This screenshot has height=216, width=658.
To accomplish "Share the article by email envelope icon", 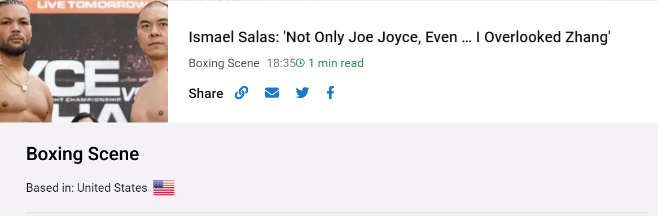I will click(272, 92).
